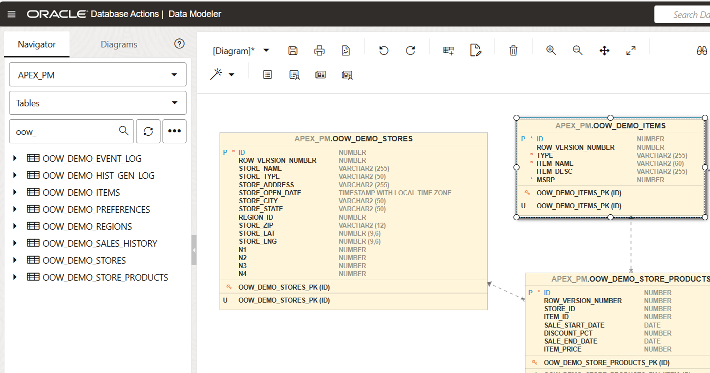Image resolution: width=710 pixels, height=373 pixels.
Task: Select OOW_DEMO_REGIONS table in navigator
Action: click(x=87, y=226)
